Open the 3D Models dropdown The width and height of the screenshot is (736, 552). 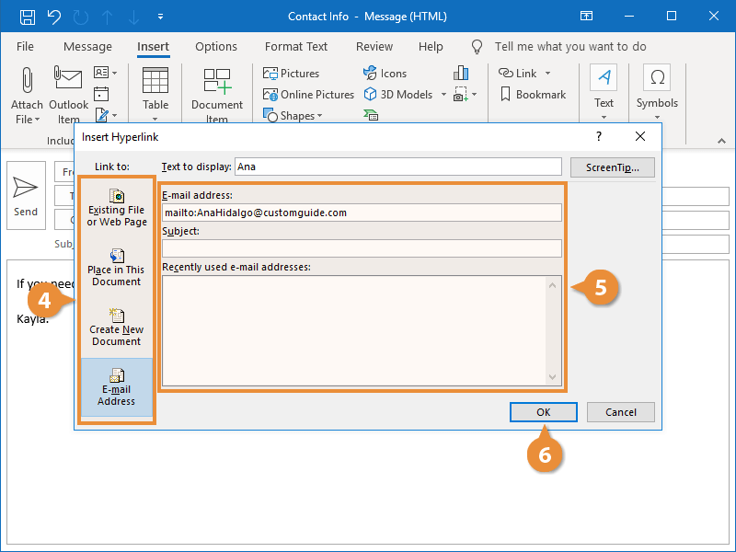point(443,95)
